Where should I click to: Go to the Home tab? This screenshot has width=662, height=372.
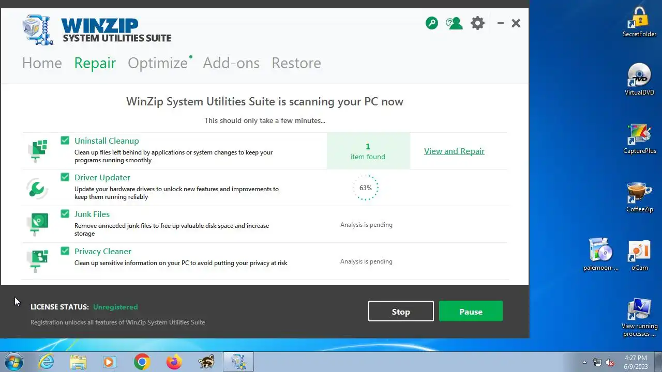42,63
